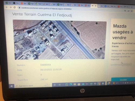The height and width of the screenshot is (101, 135).
Task: Click the OUVRIR button in the ad
Action: 123,80
